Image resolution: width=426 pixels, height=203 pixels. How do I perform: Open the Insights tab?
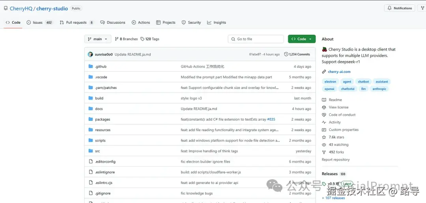coord(217,22)
